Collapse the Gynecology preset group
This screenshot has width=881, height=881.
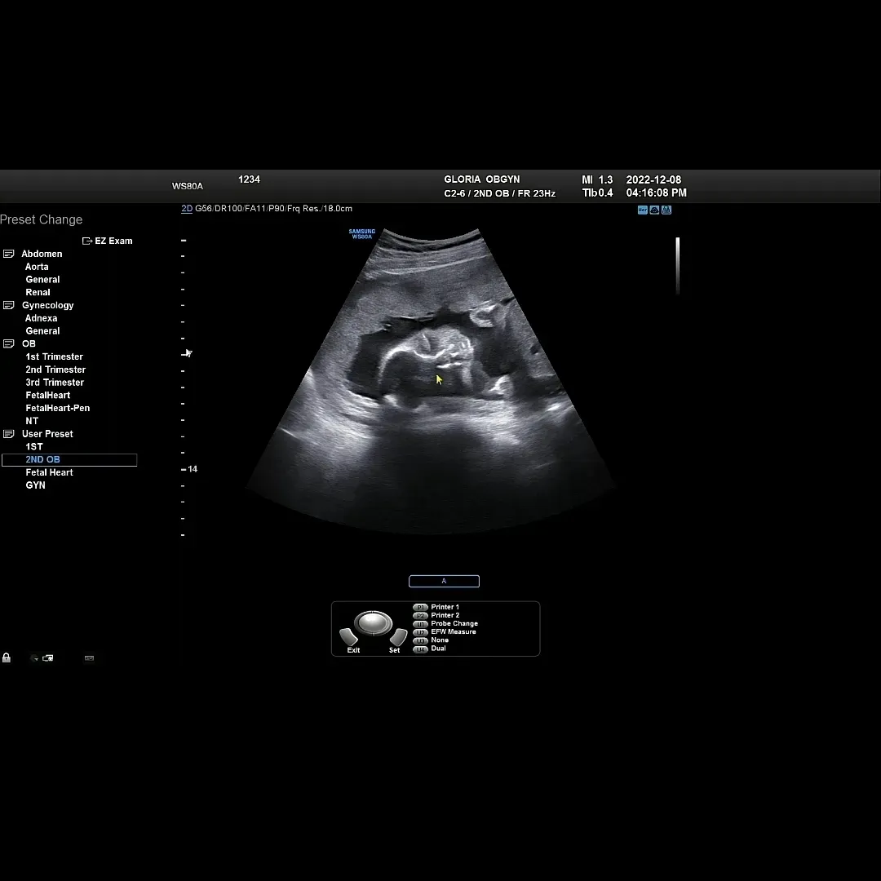coord(8,305)
